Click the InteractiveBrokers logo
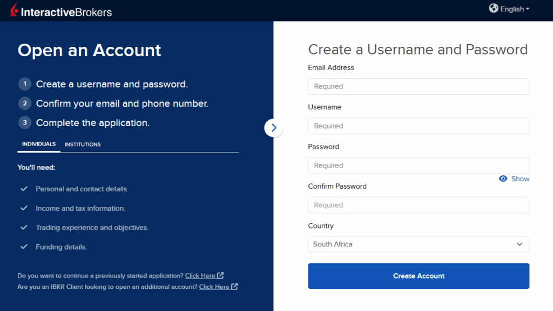Screen dimensions: 553x311 [x=61, y=10]
